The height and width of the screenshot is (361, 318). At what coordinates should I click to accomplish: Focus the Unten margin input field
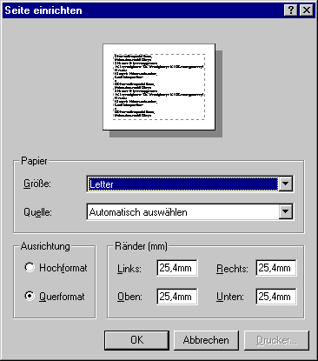tap(276, 297)
